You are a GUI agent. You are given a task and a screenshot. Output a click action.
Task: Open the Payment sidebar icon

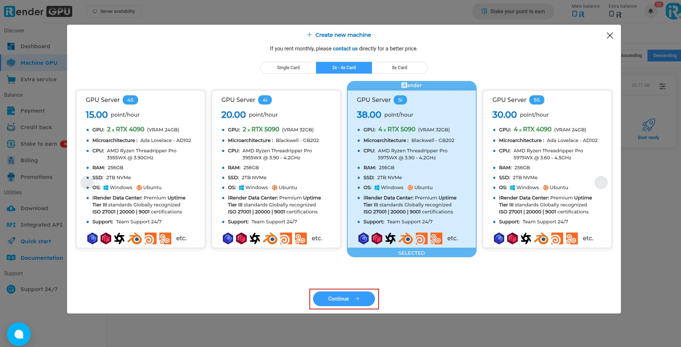coord(11,111)
